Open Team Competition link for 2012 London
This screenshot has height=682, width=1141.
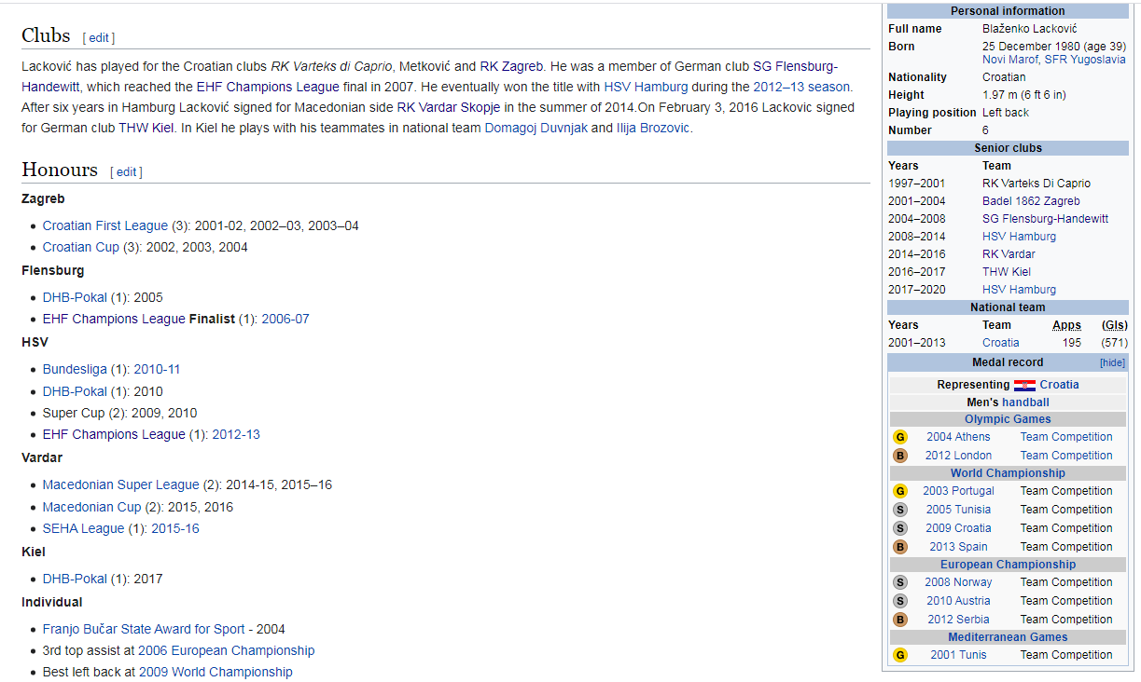pyautogui.click(x=1066, y=456)
